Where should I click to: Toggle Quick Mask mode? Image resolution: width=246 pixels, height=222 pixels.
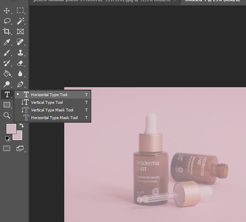(x=7, y=148)
